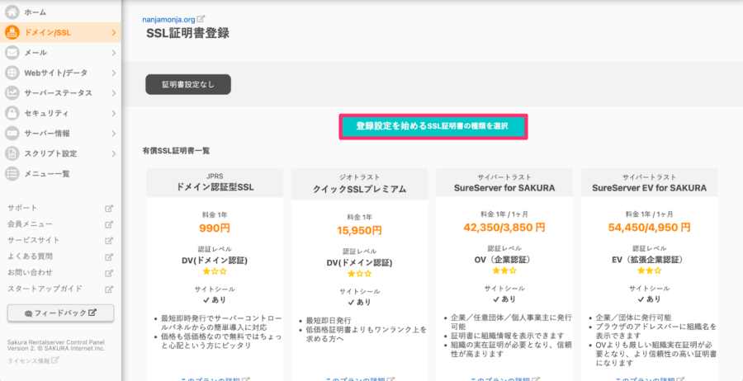Open the メール menu item
Image resolution: width=743 pixels, height=381 pixels.
click(x=60, y=53)
